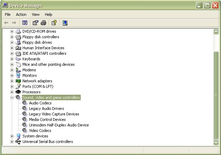This screenshot has height=155, width=221.
Task: Minimize the Device Manager window
Action: pos(199,6)
